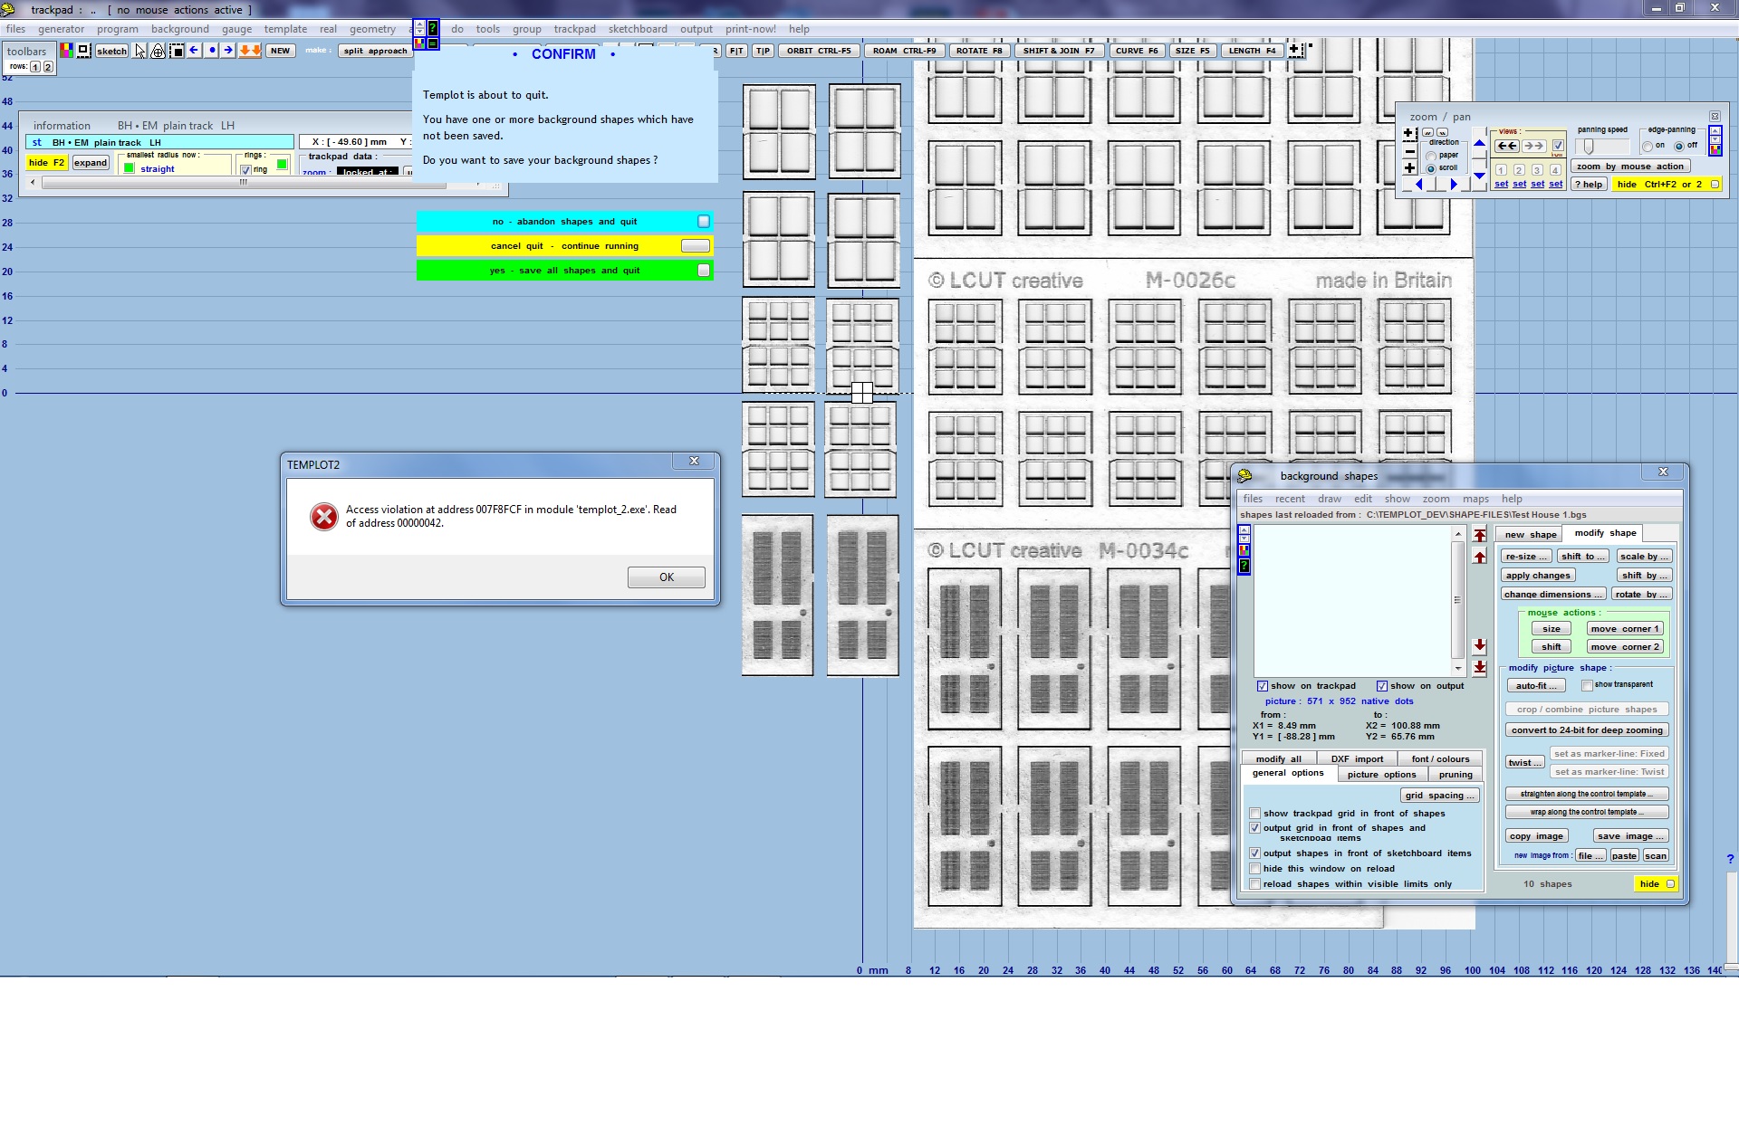This screenshot has width=1739, height=1125.
Task: Click previous view double left-arrows button
Action: pyautogui.click(x=1507, y=146)
